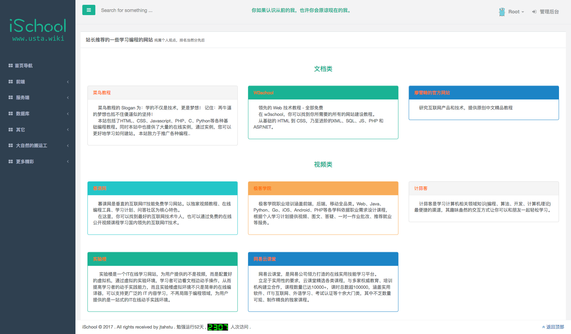Click the 计蒜客 card description text
This screenshot has width=571, height=334.
coord(484,207)
